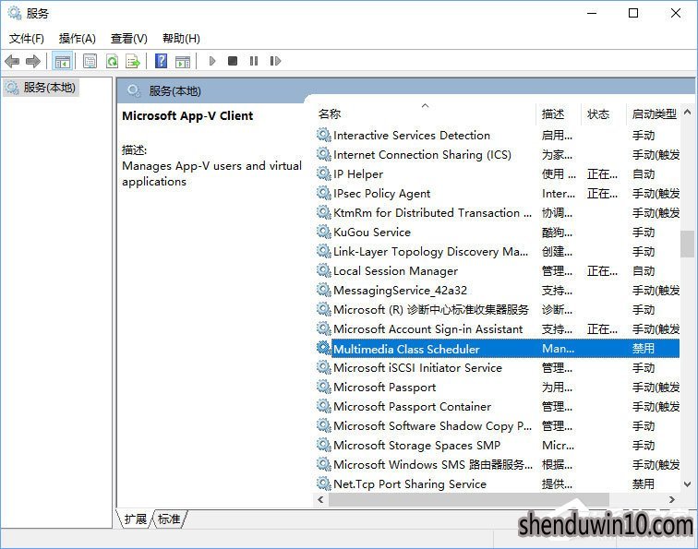Select the IPsec Policy Agent service
Viewport: 698px width, 549px height.
click(x=498, y=194)
